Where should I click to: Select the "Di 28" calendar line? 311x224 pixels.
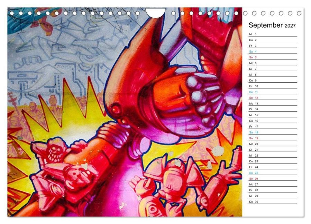pyautogui.click(x=273, y=190)
